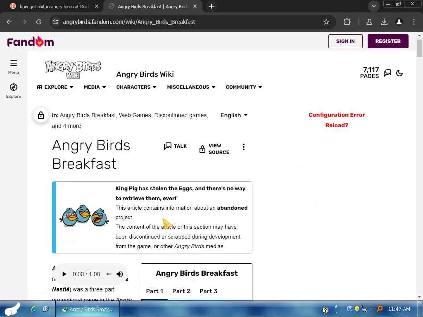Click the red Reload? link
Image resolution: width=423 pixels, height=317 pixels.
(x=337, y=125)
